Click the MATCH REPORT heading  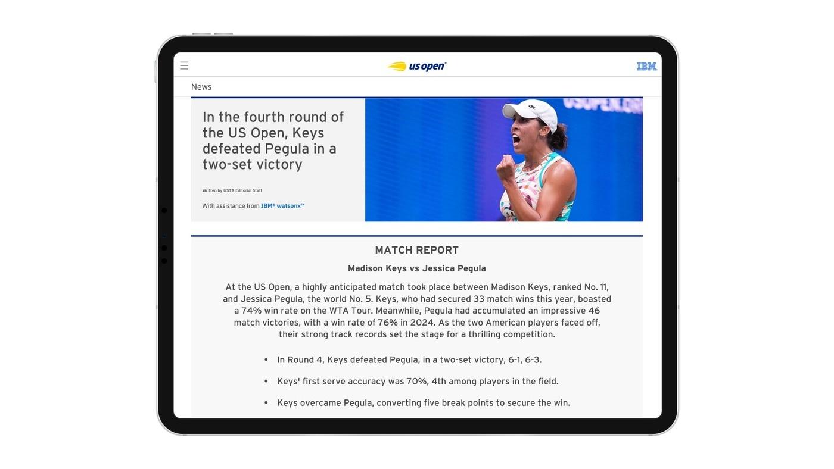click(x=416, y=250)
